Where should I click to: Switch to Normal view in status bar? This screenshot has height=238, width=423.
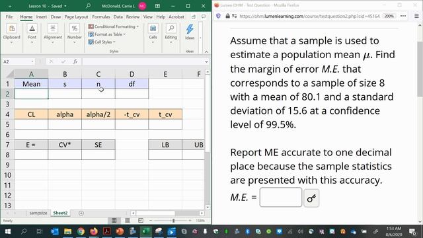(x=114, y=220)
